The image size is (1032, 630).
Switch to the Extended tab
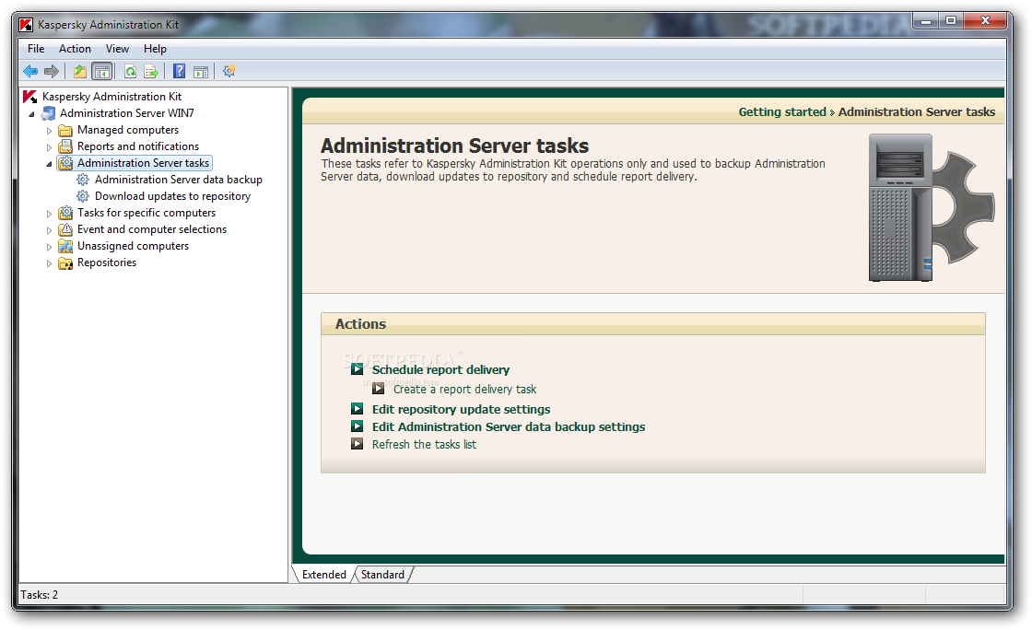pos(323,574)
